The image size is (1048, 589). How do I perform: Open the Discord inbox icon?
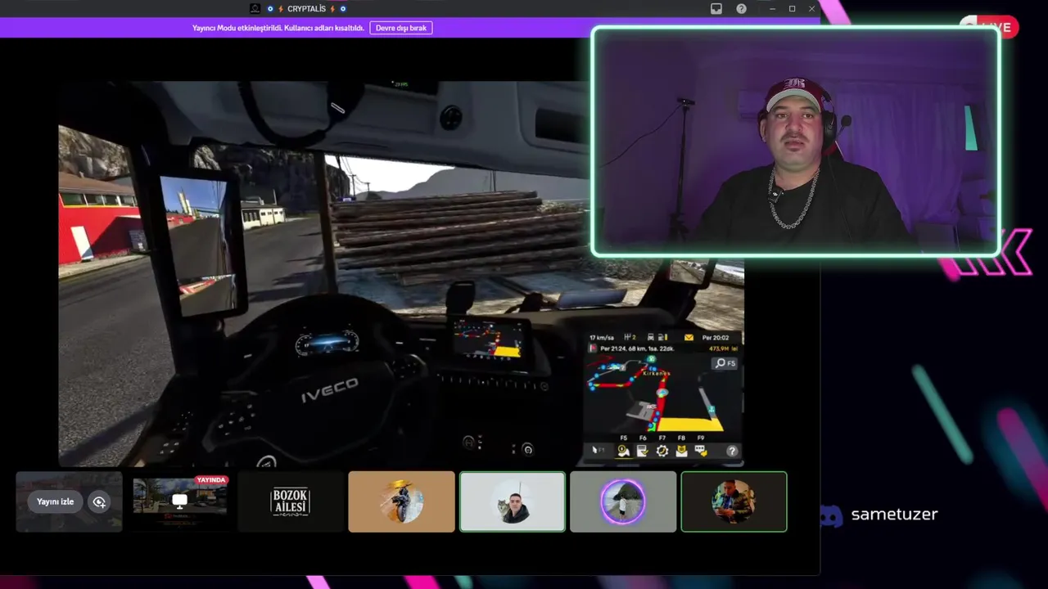[x=716, y=8]
